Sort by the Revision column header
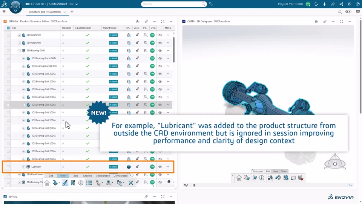 66,28
